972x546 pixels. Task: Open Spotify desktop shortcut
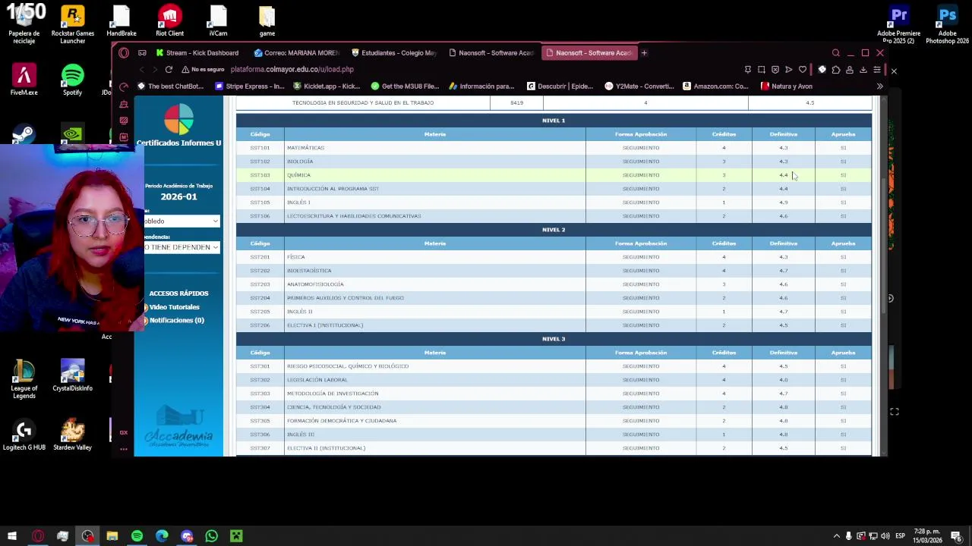pos(72,80)
